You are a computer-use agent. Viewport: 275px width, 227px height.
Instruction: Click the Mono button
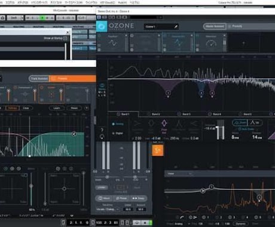(104, 198)
